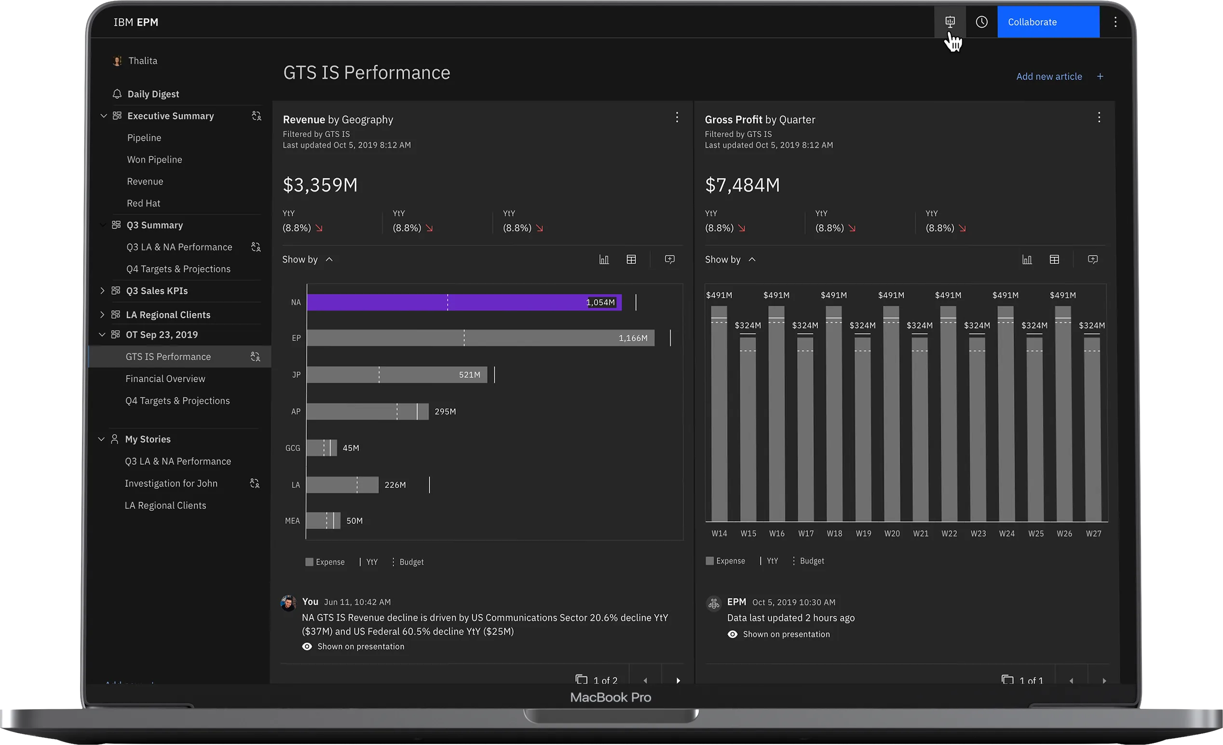
Task: Click shared icon beside Executive Summary
Action: tap(257, 116)
